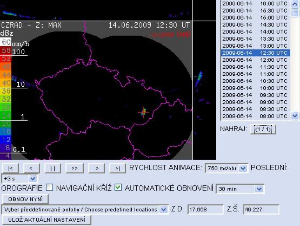Click the 56 dBz red color swatch
Screen dimensions: 300x226
click(x=6, y=50)
